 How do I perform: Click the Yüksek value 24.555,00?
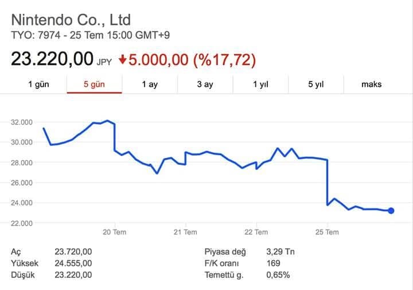pyautogui.click(x=73, y=263)
